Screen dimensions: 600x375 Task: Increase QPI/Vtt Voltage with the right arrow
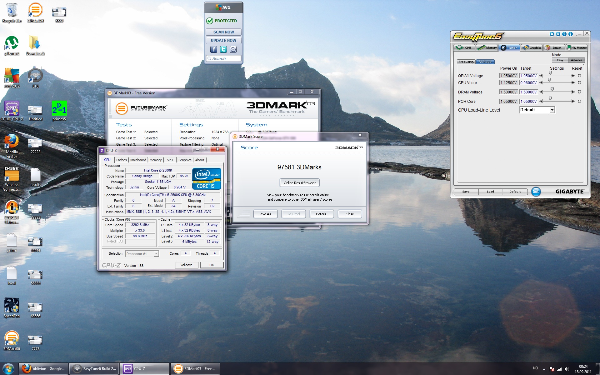[x=573, y=76]
